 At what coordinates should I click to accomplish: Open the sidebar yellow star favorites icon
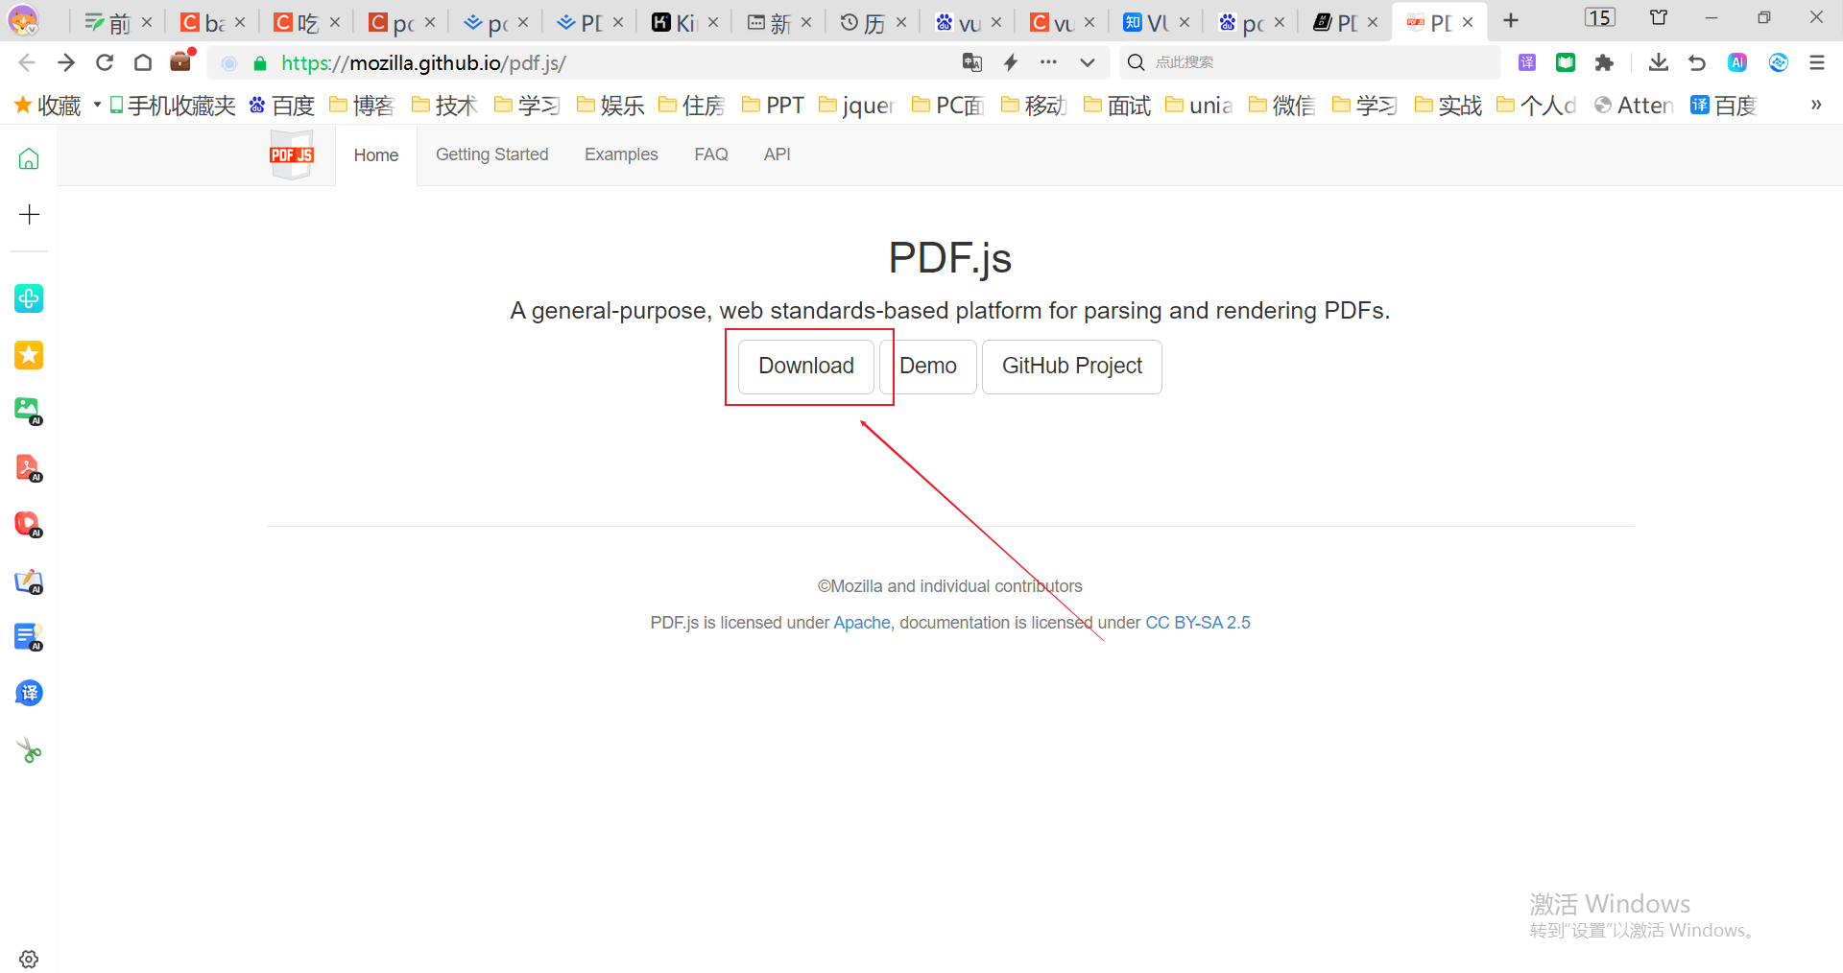click(x=29, y=355)
